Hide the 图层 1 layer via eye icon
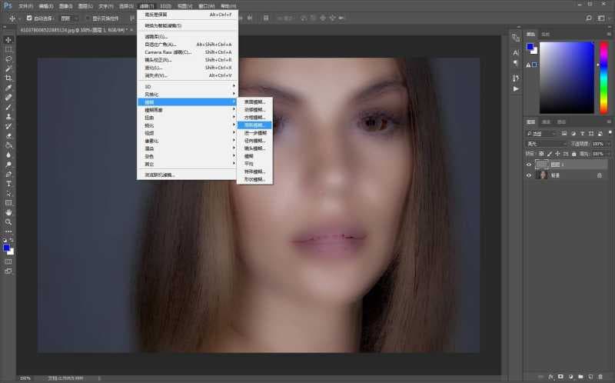 tap(528, 165)
